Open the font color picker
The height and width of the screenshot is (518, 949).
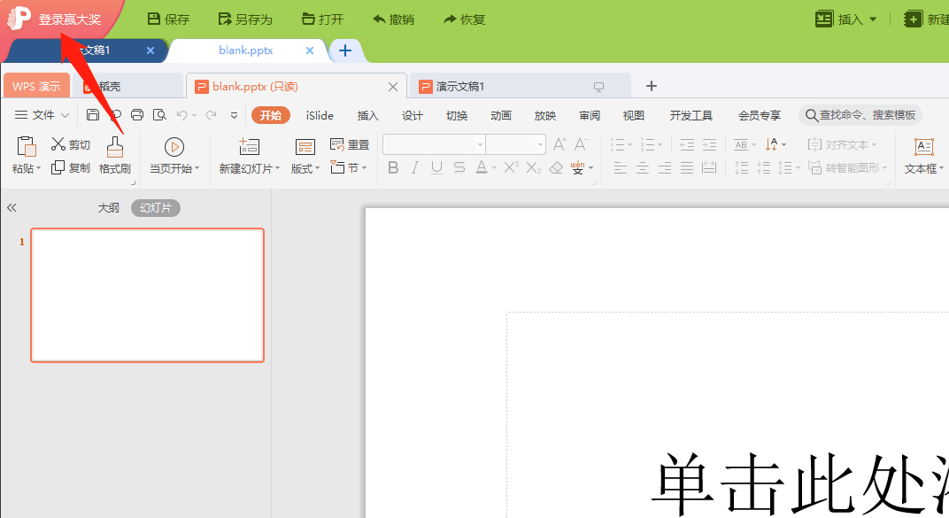coord(495,167)
